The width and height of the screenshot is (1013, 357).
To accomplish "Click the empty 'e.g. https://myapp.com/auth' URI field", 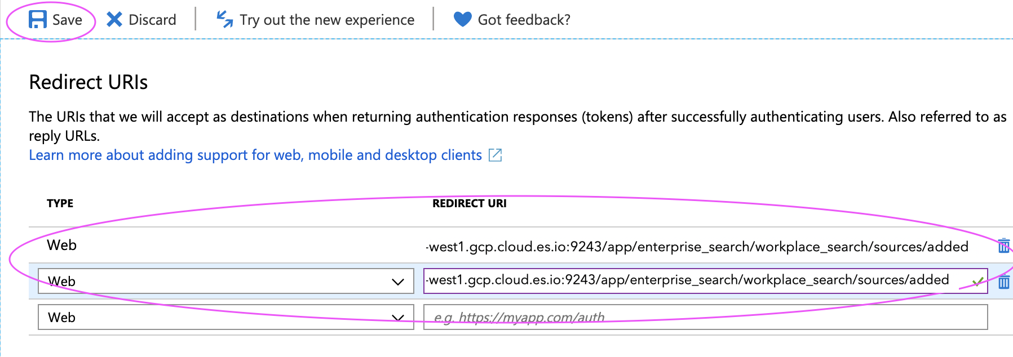I will coord(705,317).
